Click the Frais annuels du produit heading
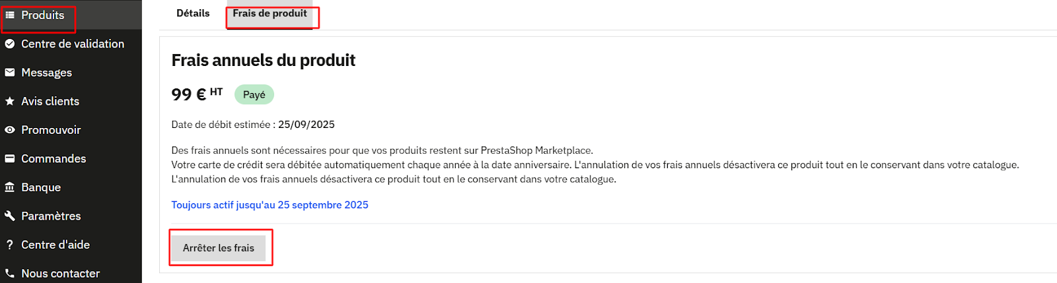Screen dimensions: 1057x283 pos(263,61)
